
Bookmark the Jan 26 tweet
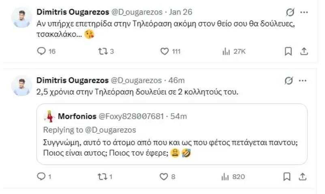288,51
